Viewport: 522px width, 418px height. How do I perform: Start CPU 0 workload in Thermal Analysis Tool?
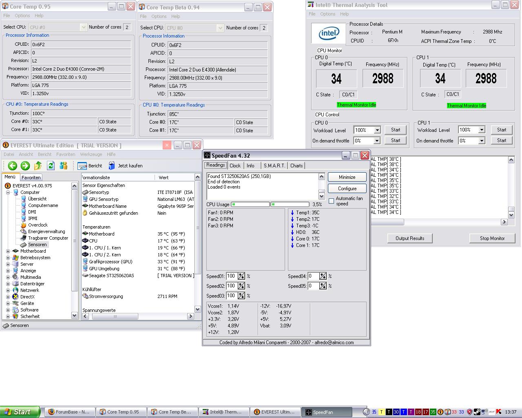396,130
